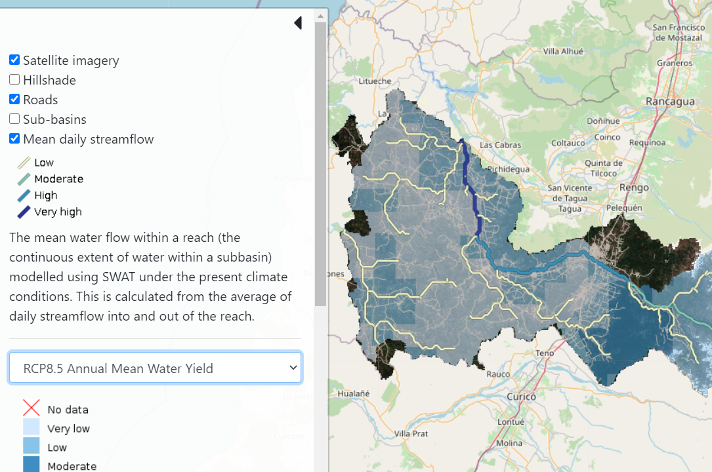The height and width of the screenshot is (472, 712).
Task: Open the RCP8.5 Annual Mean Water Yield dropdown
Action: pyautogui.click(x=155, y=368)
